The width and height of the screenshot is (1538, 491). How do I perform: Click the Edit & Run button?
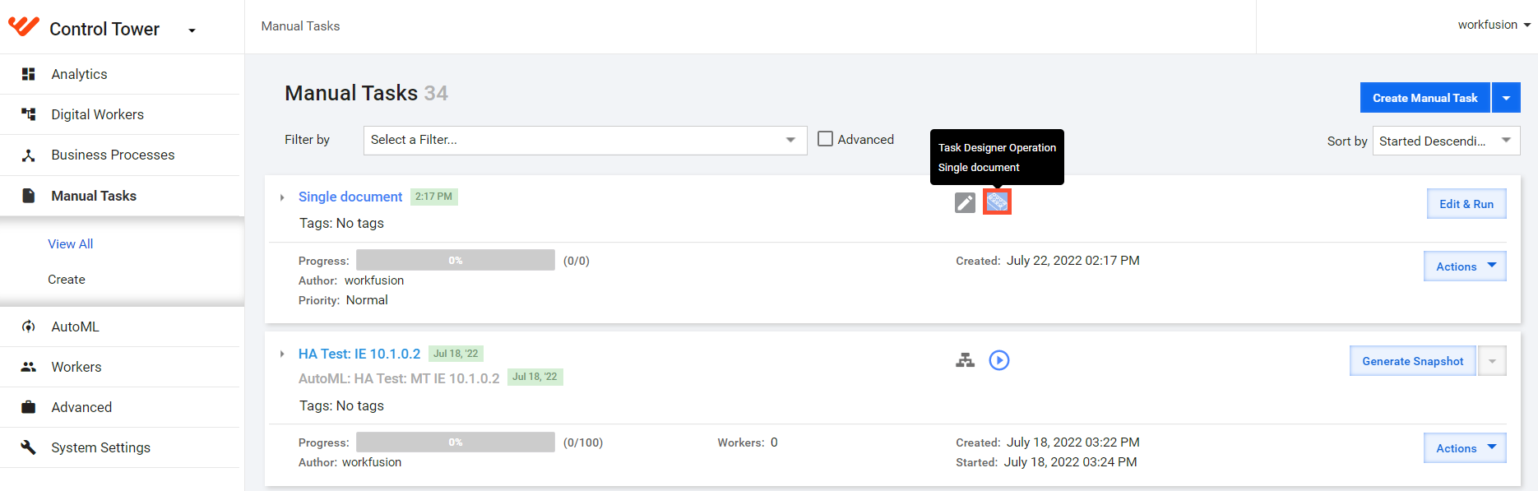coord(1466,204)
